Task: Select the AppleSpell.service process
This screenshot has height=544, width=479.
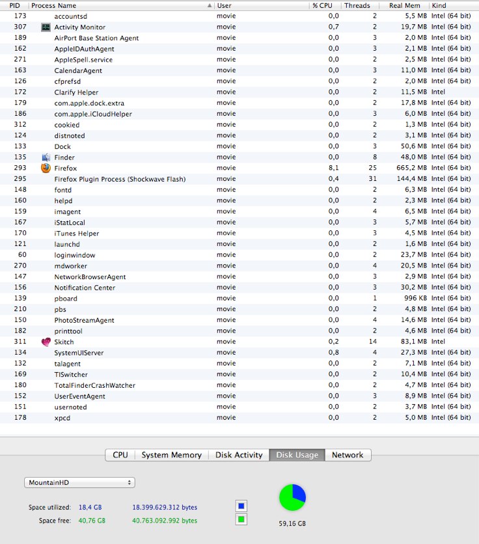Action: click(239, 59)
